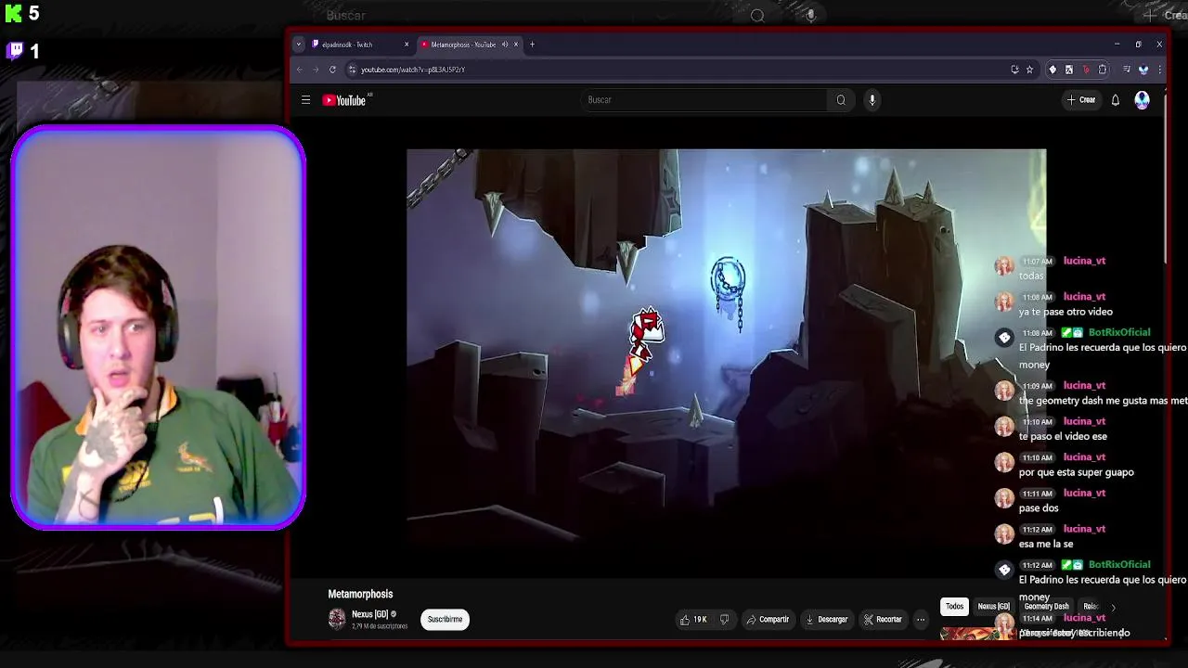Screen dimensions: 1188x668
Task: Open the second browser extension icon
Action: [x=1069, y=70]
